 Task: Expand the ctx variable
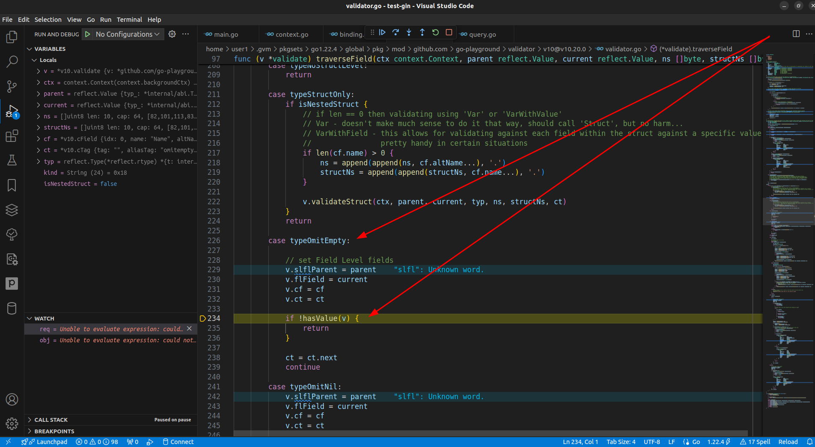(39, 82)
